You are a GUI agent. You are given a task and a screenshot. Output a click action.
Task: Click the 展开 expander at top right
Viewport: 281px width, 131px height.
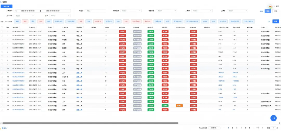tap(276, 6)
